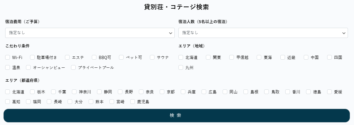Image resolution: width=354 pixels, height=125 pixels.
Task: Select the BBQ可 option checkbox
Action: (94, 57)
